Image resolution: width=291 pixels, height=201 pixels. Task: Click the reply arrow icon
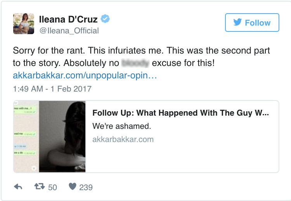coord(18,187)
